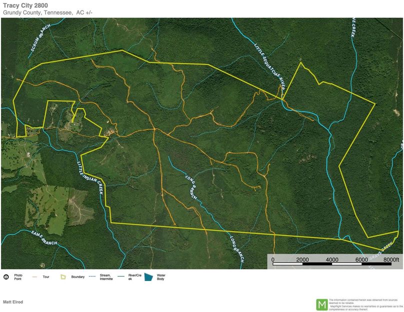Click the blue Water Body legend icon
The height and width of the screenshot is (312, 404).
[x=149, y=276]
